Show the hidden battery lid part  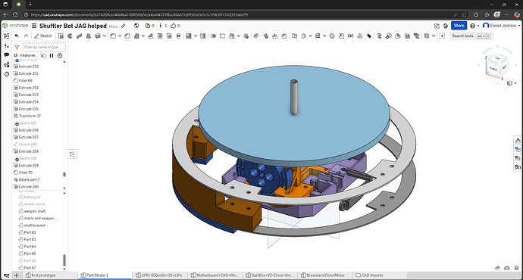pyautogui.click(x=20, y=197)
